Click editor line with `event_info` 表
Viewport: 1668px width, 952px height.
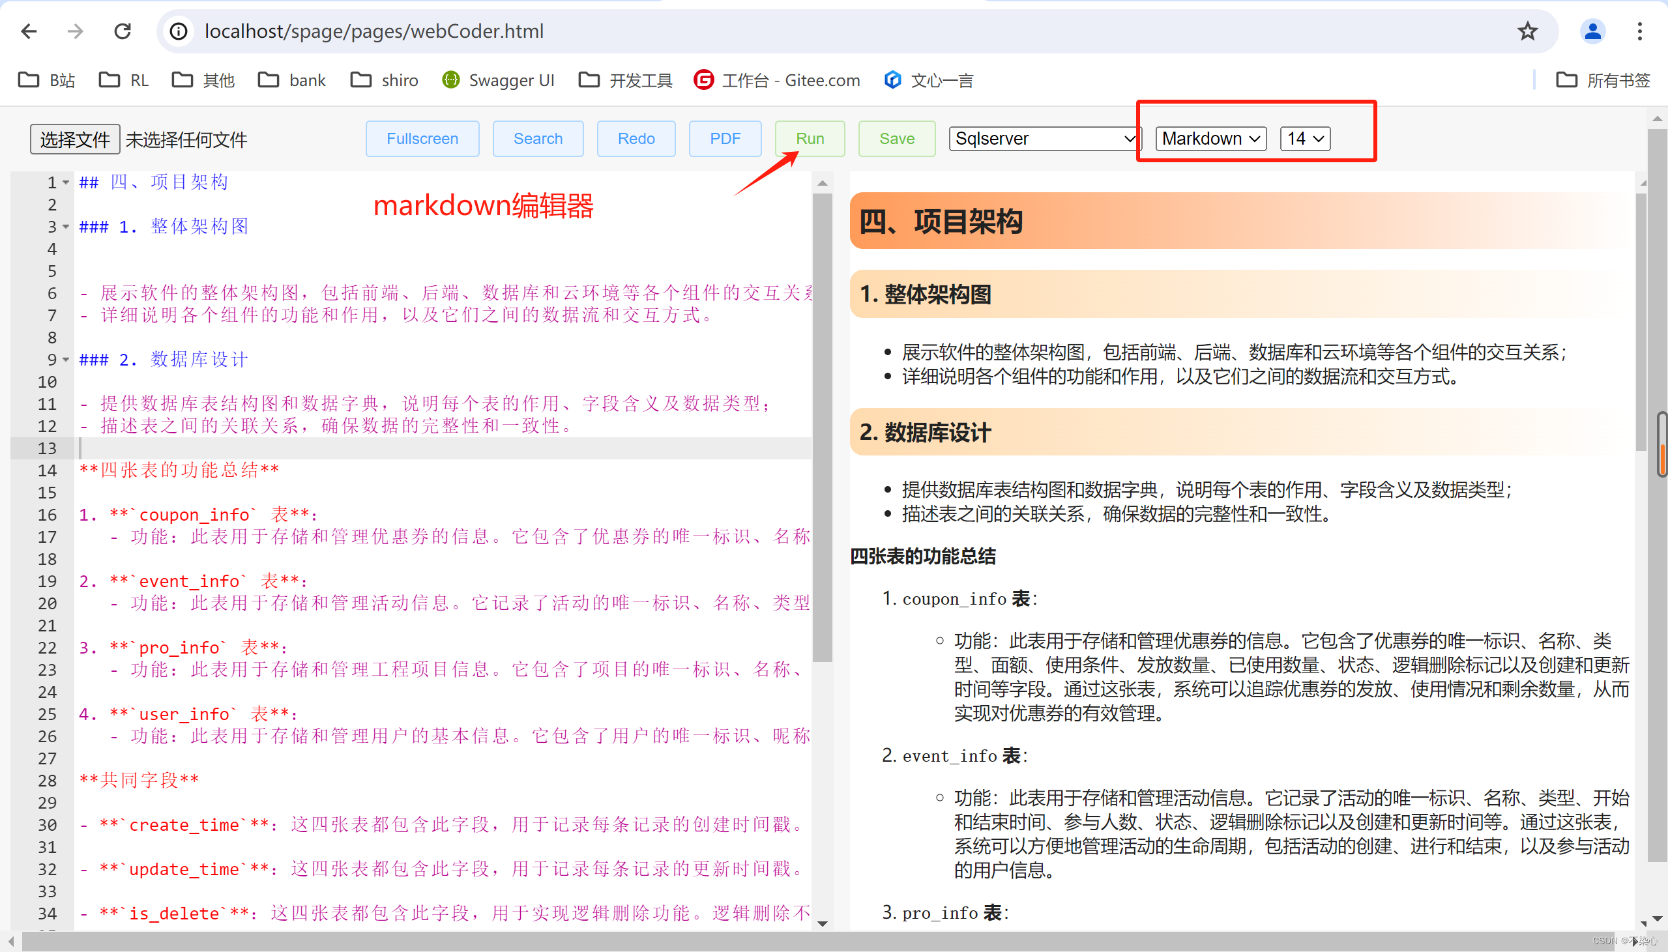click(193, 581)
